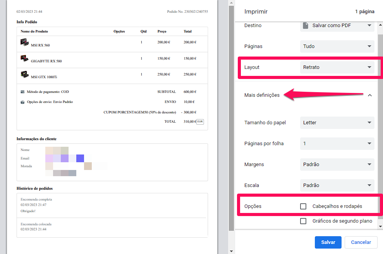
Task: Enable Gráficos de segundo plano checkbox
Action: [x=303, y=221]
